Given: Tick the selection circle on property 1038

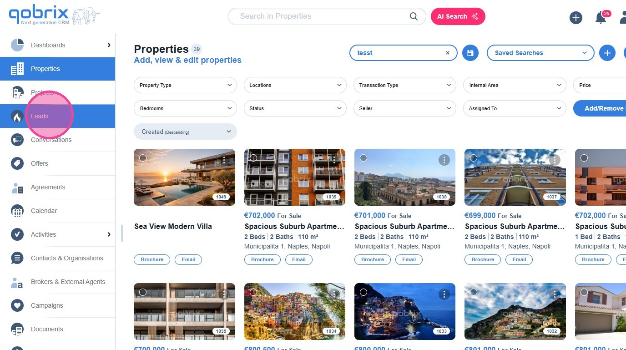Looking at the screenshot, I should coord(363,158).
